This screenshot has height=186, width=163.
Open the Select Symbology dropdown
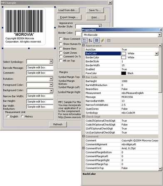51,61
